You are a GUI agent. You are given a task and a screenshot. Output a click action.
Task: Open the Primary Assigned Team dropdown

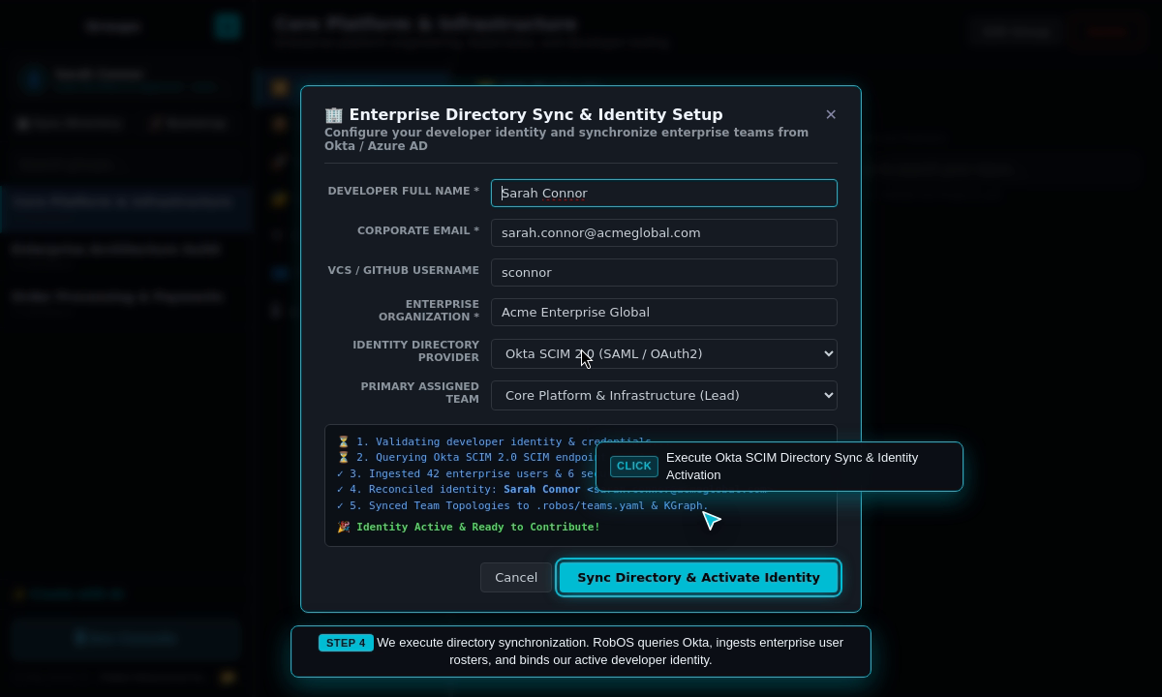[x=664, y=395]
